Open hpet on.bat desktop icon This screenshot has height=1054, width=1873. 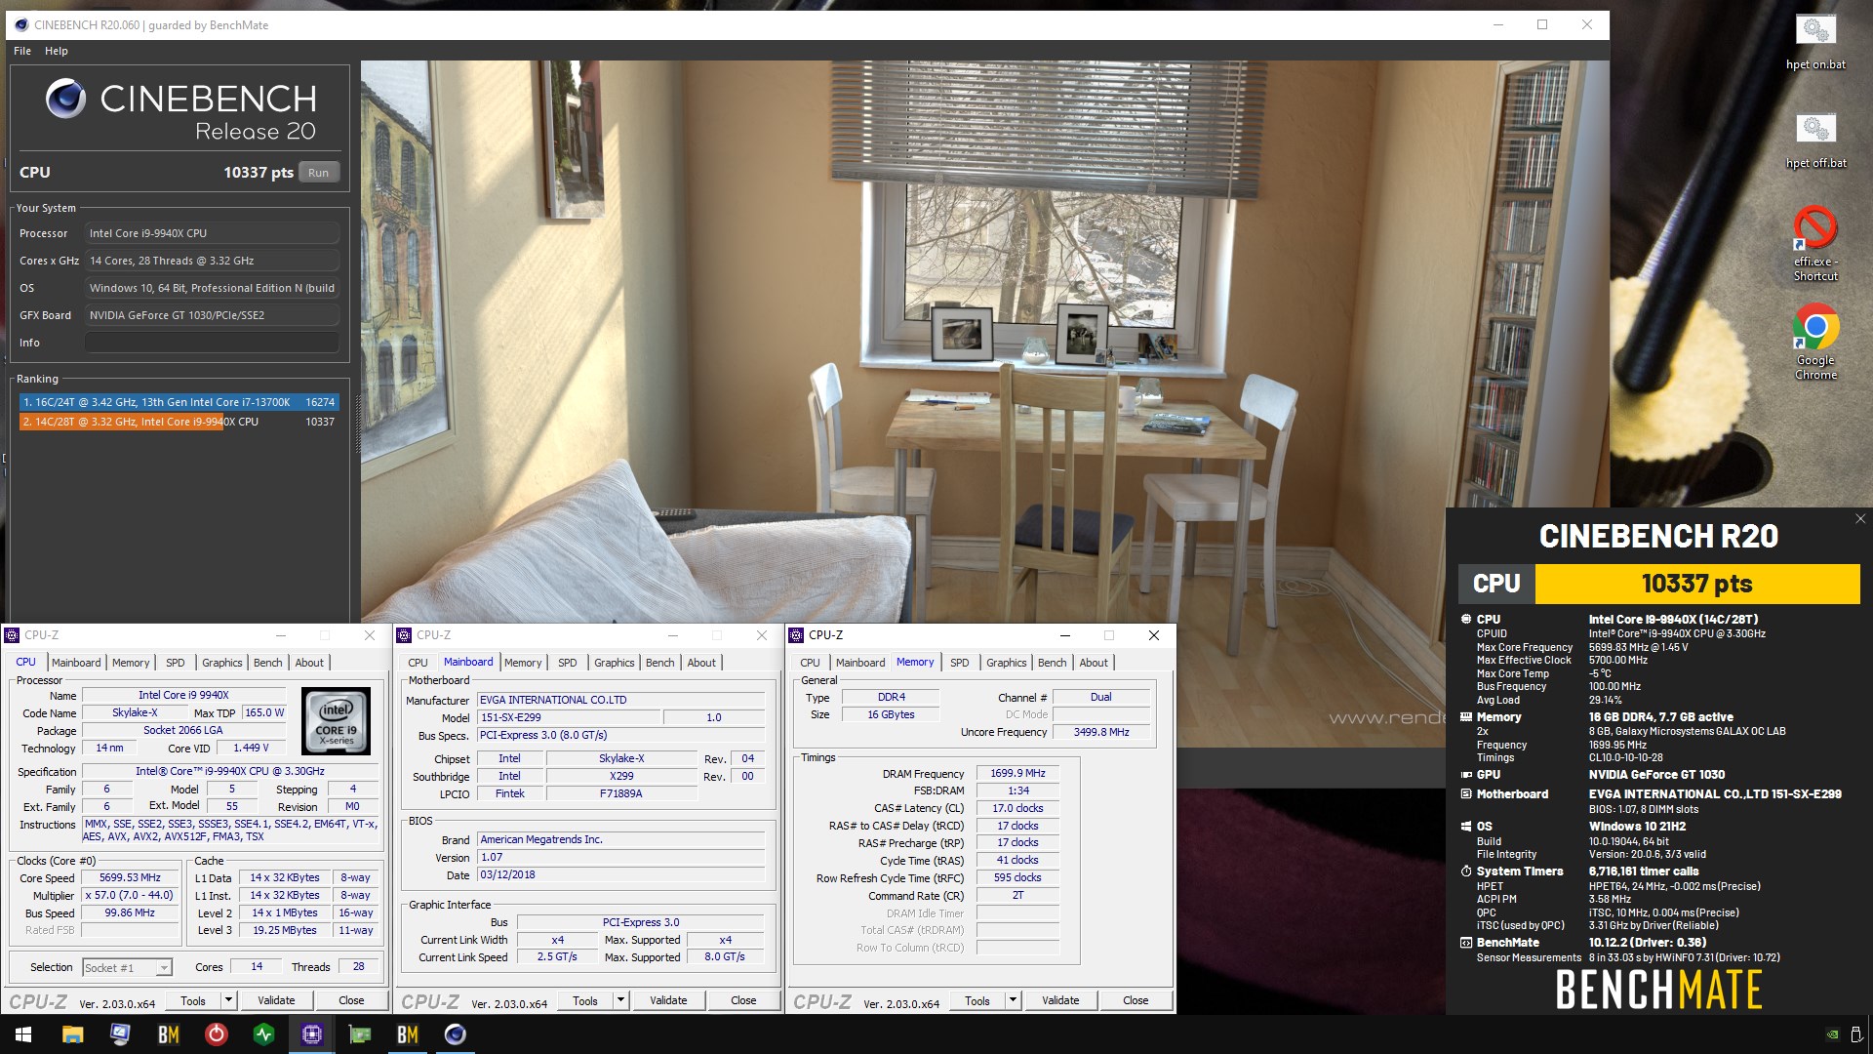[x=1815, y=43]
